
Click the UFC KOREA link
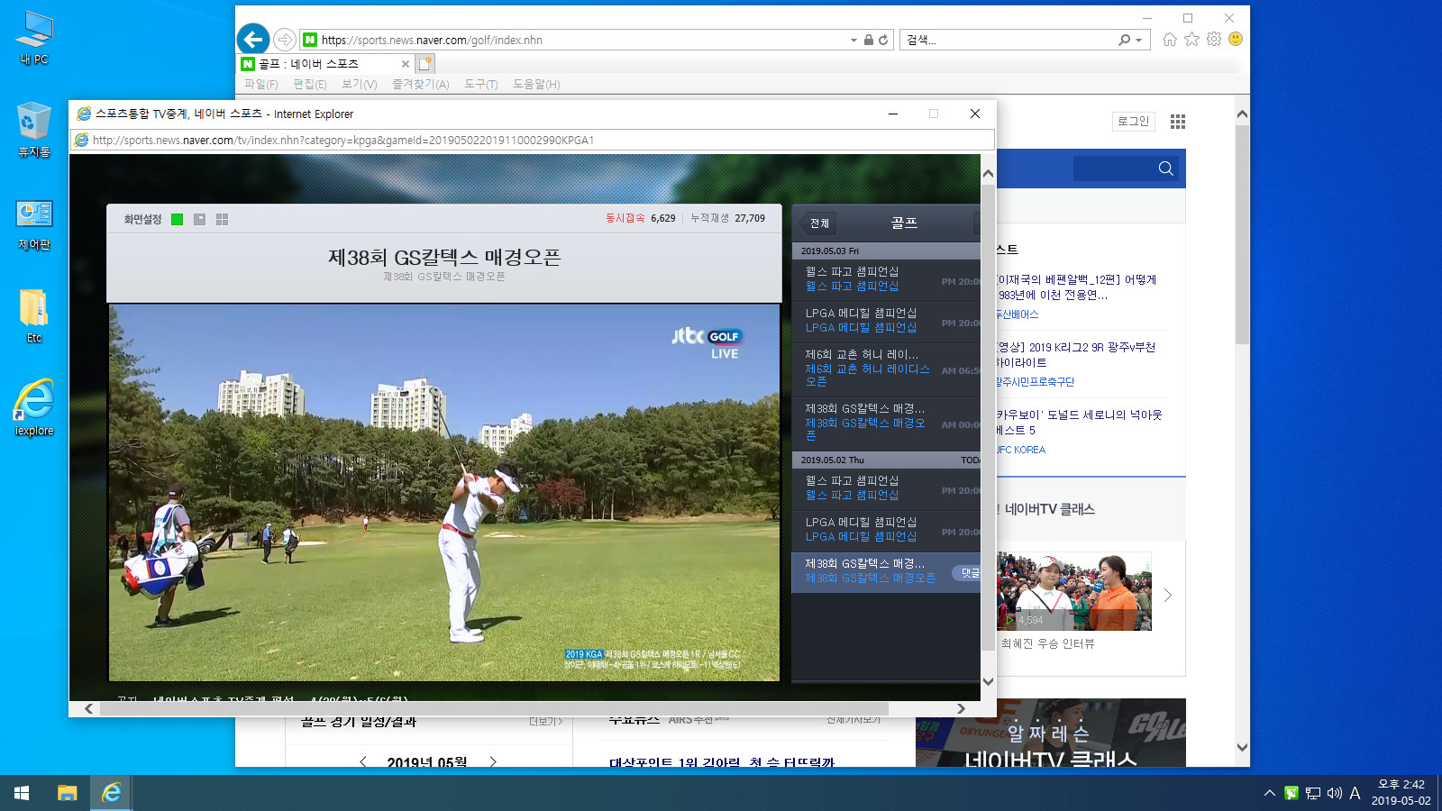[1020, 450]
